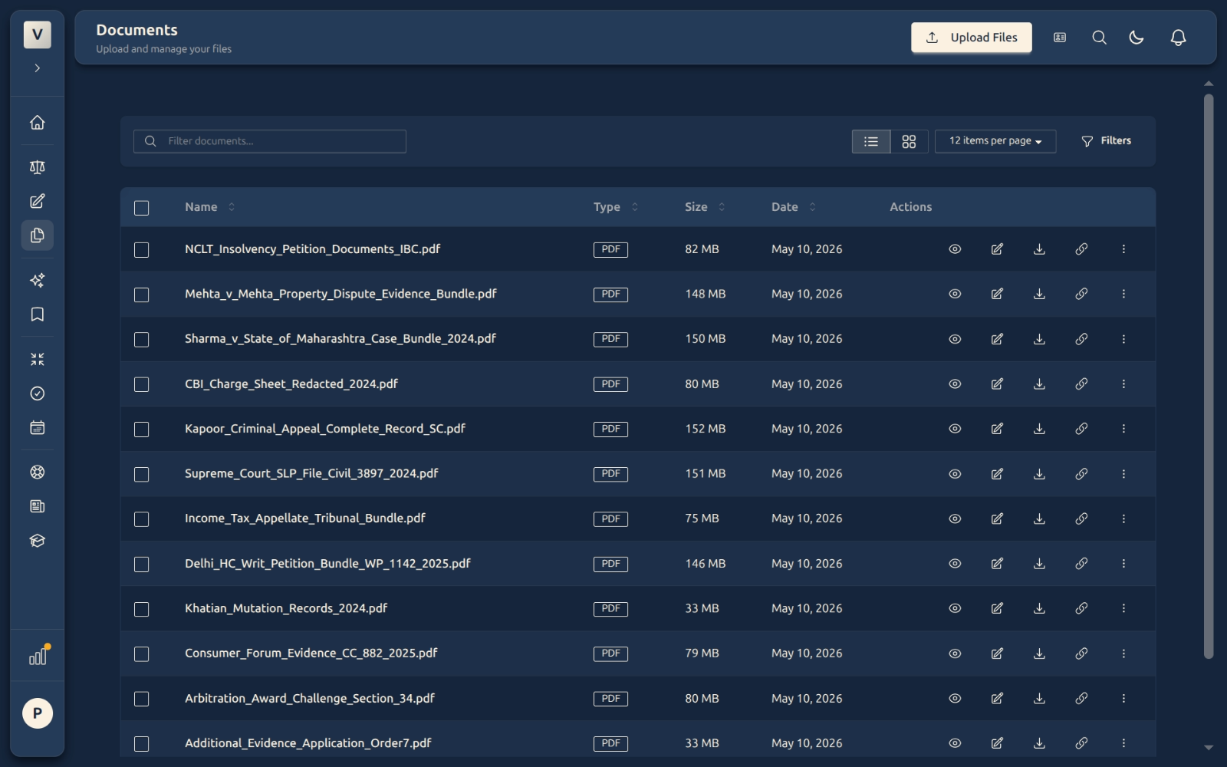Expand the sidebar with chevron arrow
Screen dimensions: 1227x767
37,68
